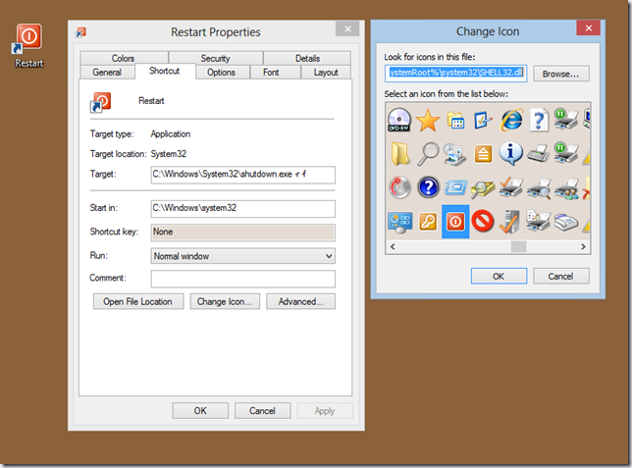632x468 pixels.
Task: Pick the Internet Explorer icon
Action: point(511,121)
